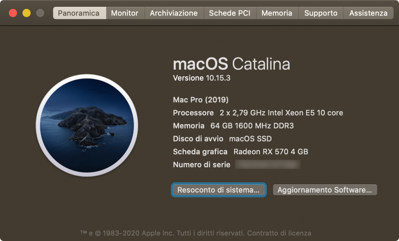Viewport: 399px width, 241px height.
Task: Click the Numero di serie label
Action: click(201, 165)
